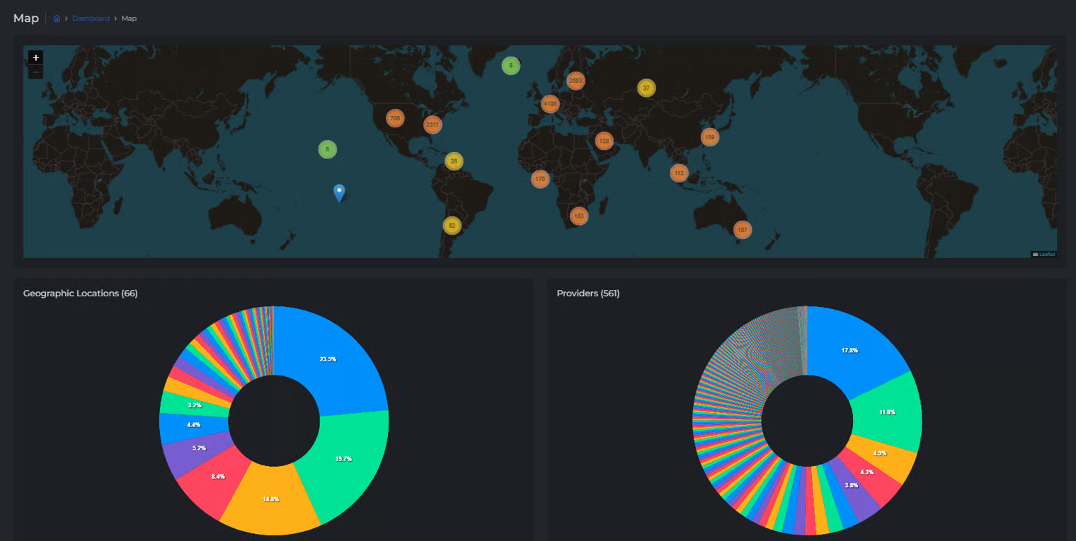This screenshot has height=541, width=1076.
Task: Select the 708 marker cluster
Action: pyautogui.click(x=395, y=118)
